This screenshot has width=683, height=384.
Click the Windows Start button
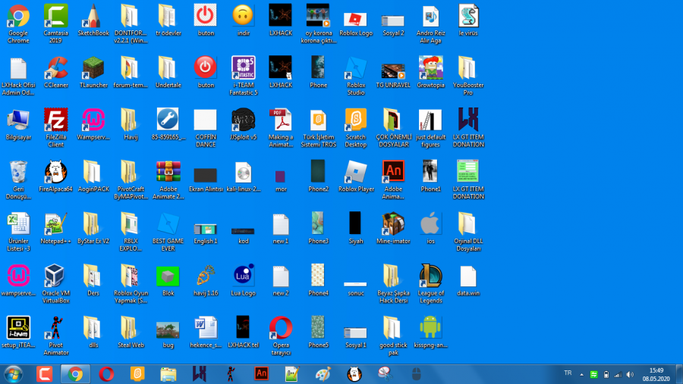(x=14, y=373)
